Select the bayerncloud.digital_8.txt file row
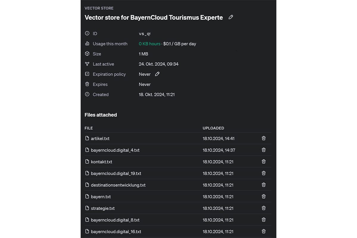 115,220
